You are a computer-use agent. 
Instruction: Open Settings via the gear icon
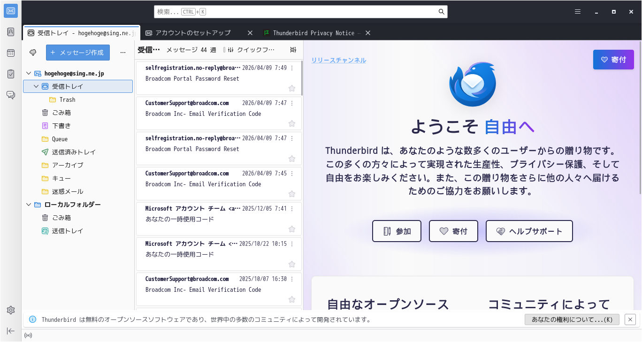click(x=11, y=310)
